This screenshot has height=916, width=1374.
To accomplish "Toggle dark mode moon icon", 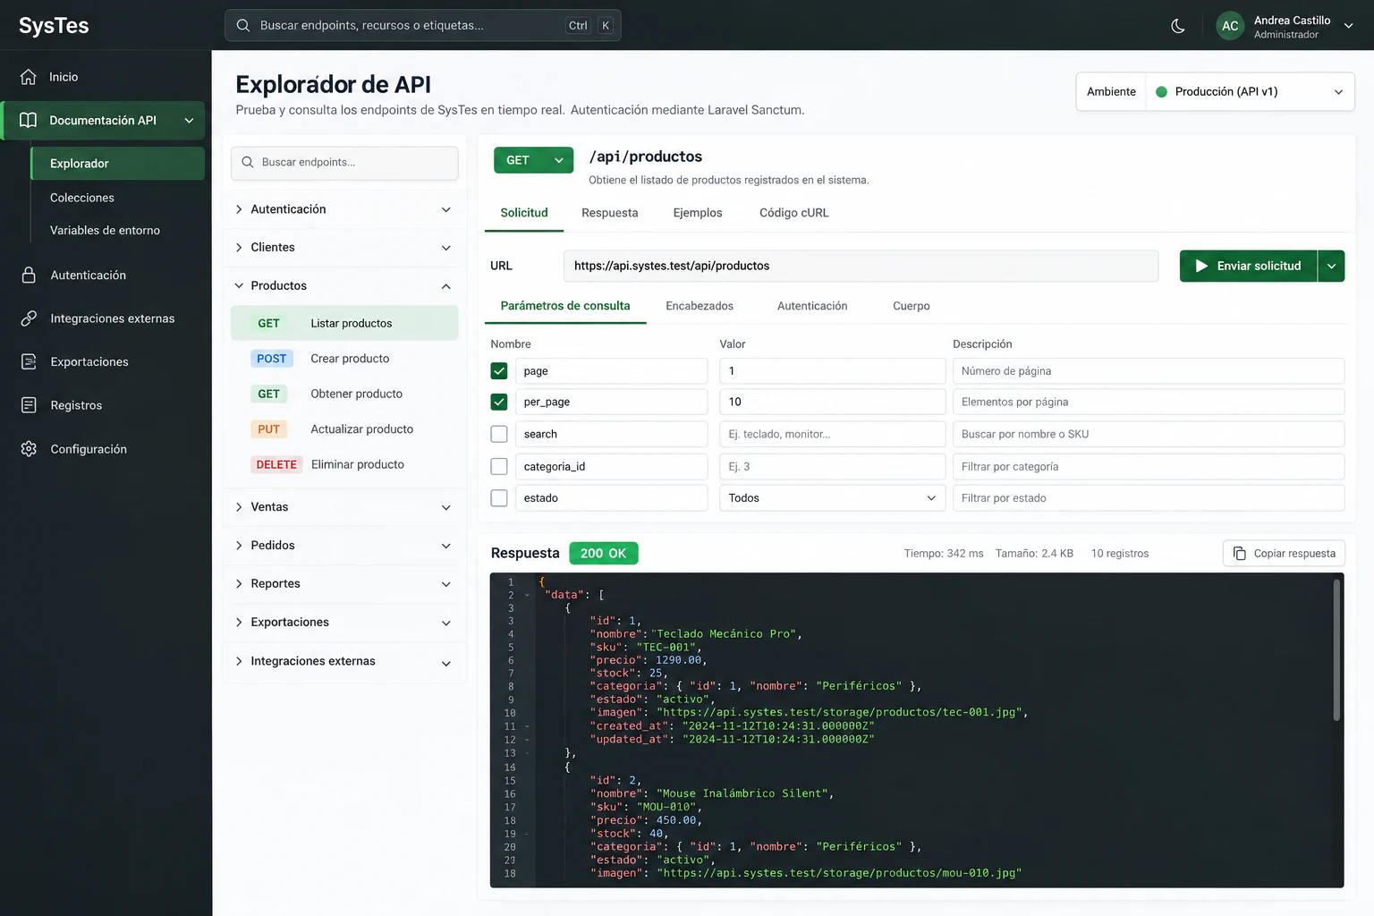I will (x=1178, y=26).
